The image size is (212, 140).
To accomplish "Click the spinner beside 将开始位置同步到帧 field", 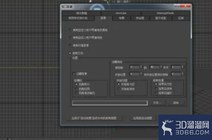I will [183, 74].
